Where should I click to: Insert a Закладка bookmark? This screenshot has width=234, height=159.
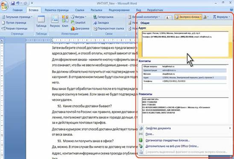[101, 23]
